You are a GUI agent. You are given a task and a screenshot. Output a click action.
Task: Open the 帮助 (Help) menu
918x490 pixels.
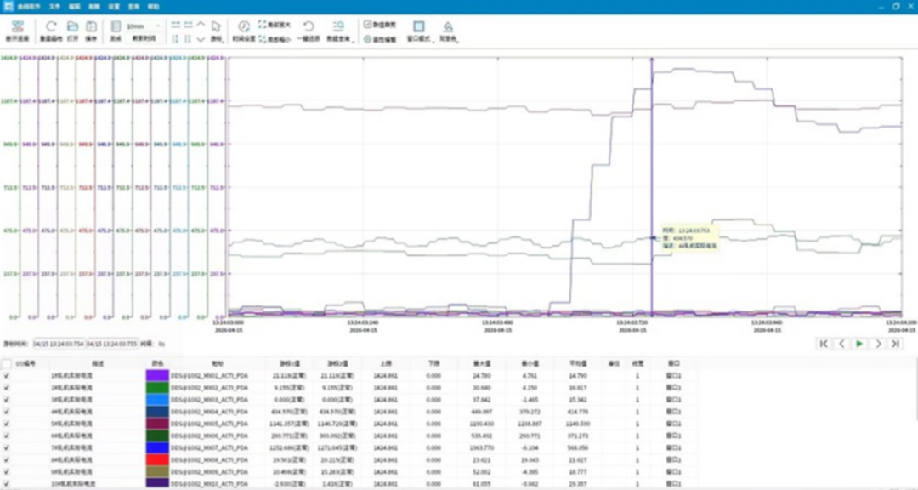click(153, 7)
